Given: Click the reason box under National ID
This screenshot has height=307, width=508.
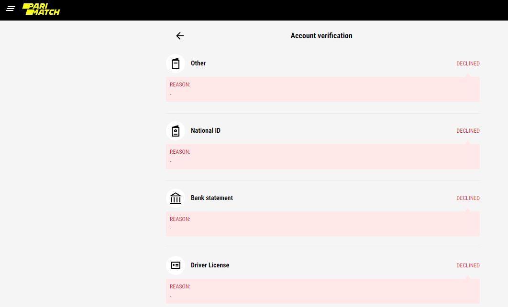Looking at the screenshot, I should [322, 157].
